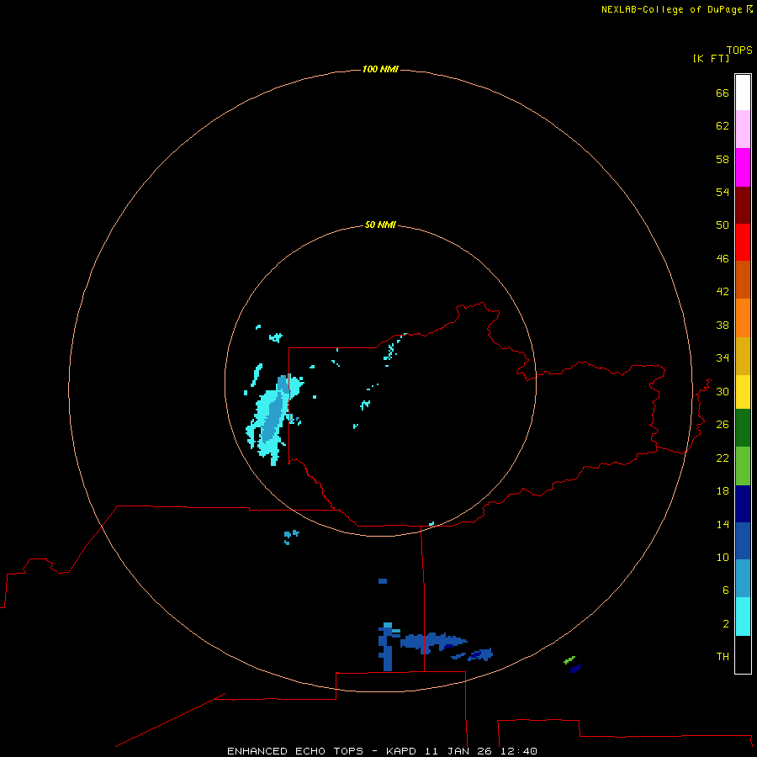Click the legend value 42
Image resolution: width=757 pixels, height=757 pixels.
[723, 292]
